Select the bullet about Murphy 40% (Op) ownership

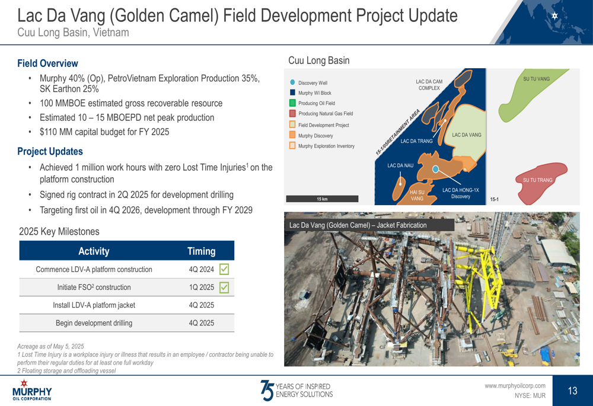coord(150,84)
